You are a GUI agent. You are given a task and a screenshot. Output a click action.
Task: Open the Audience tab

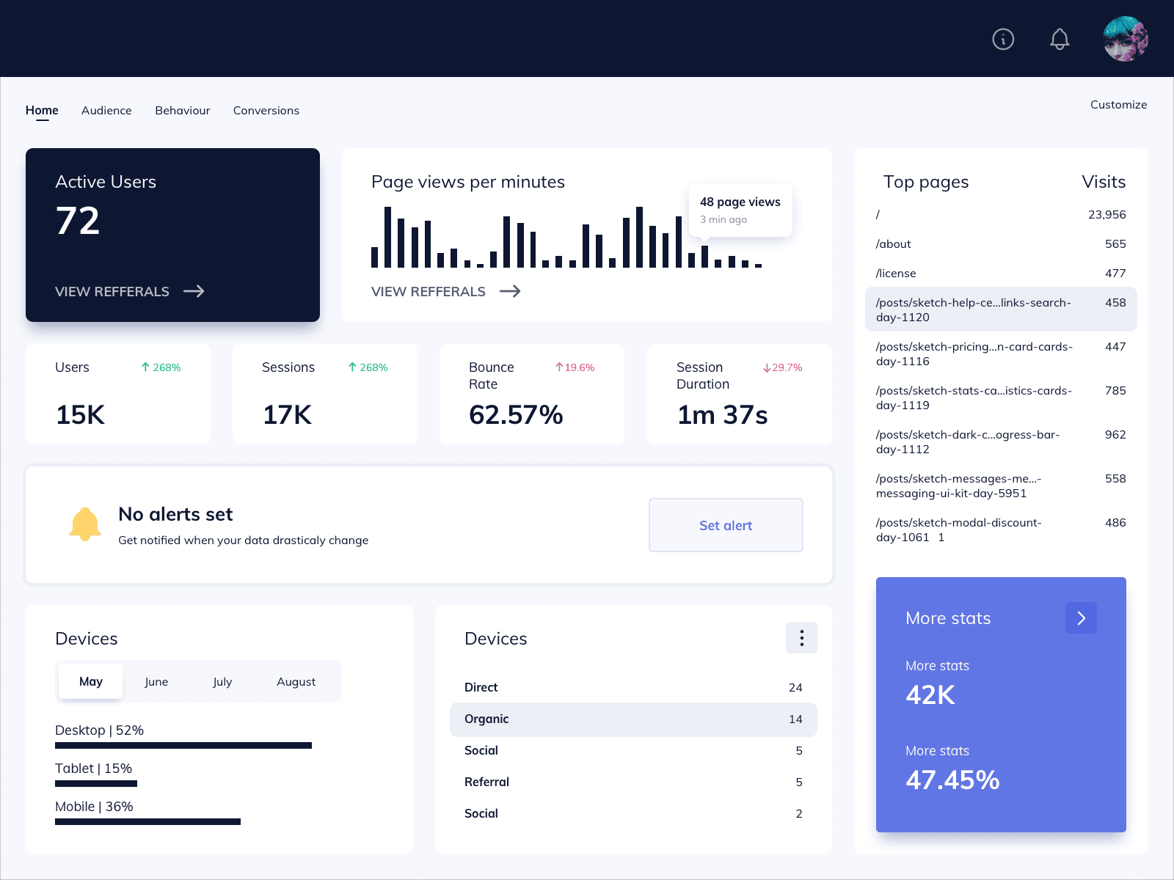(106, 110)
